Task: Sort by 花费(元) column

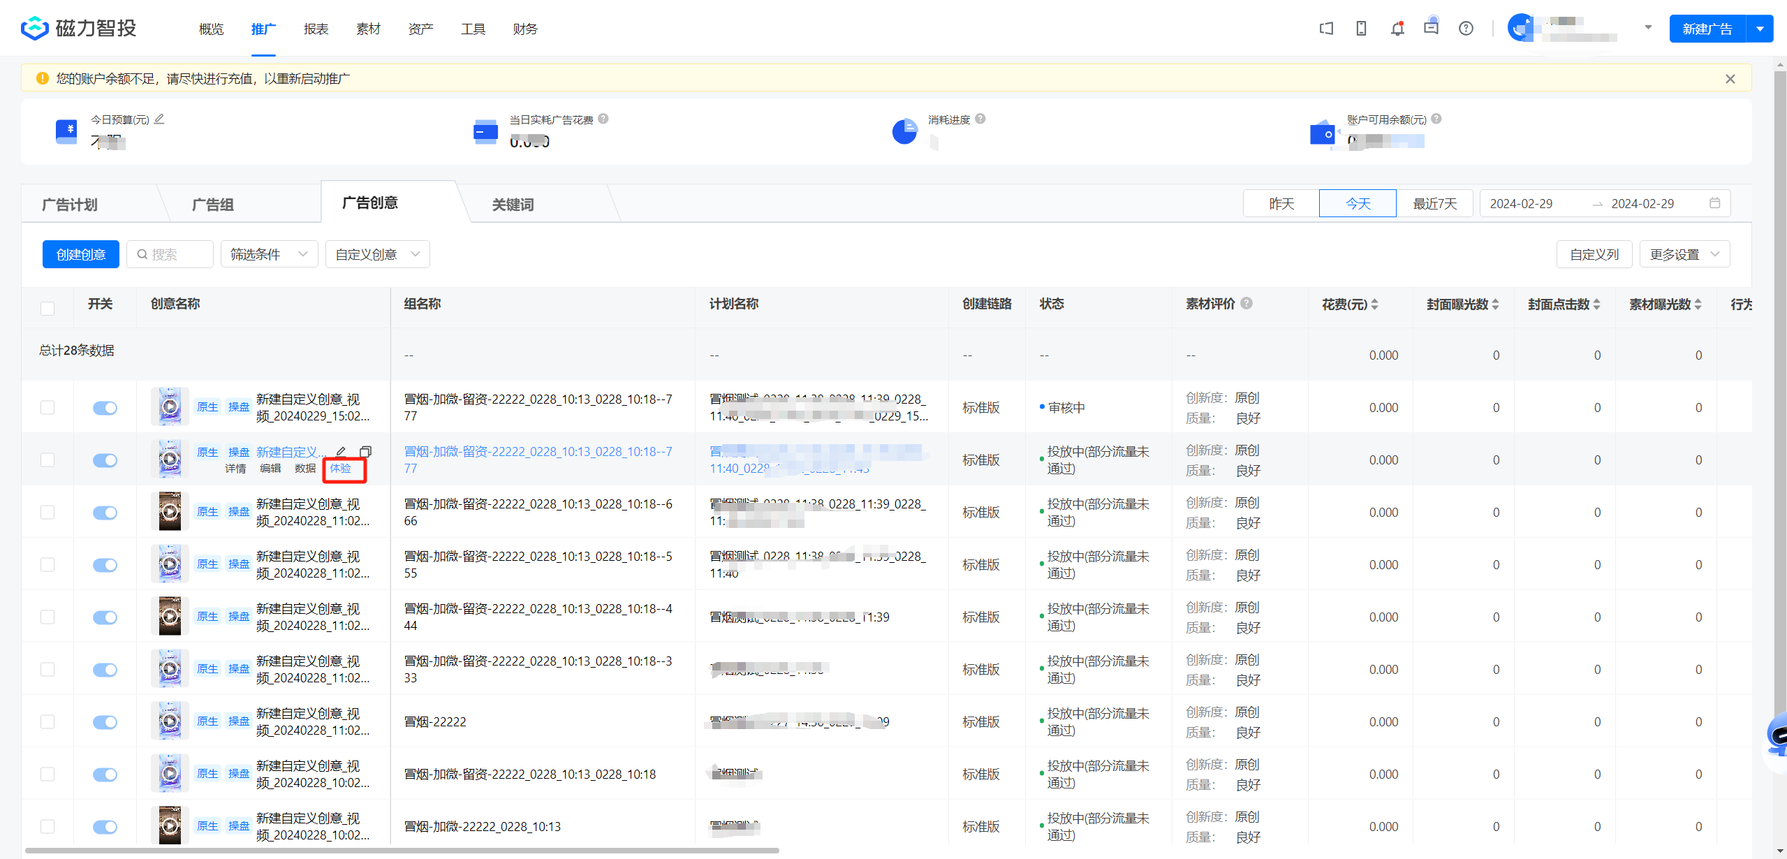Action: pyautogui.click(x=1374, y=304)
